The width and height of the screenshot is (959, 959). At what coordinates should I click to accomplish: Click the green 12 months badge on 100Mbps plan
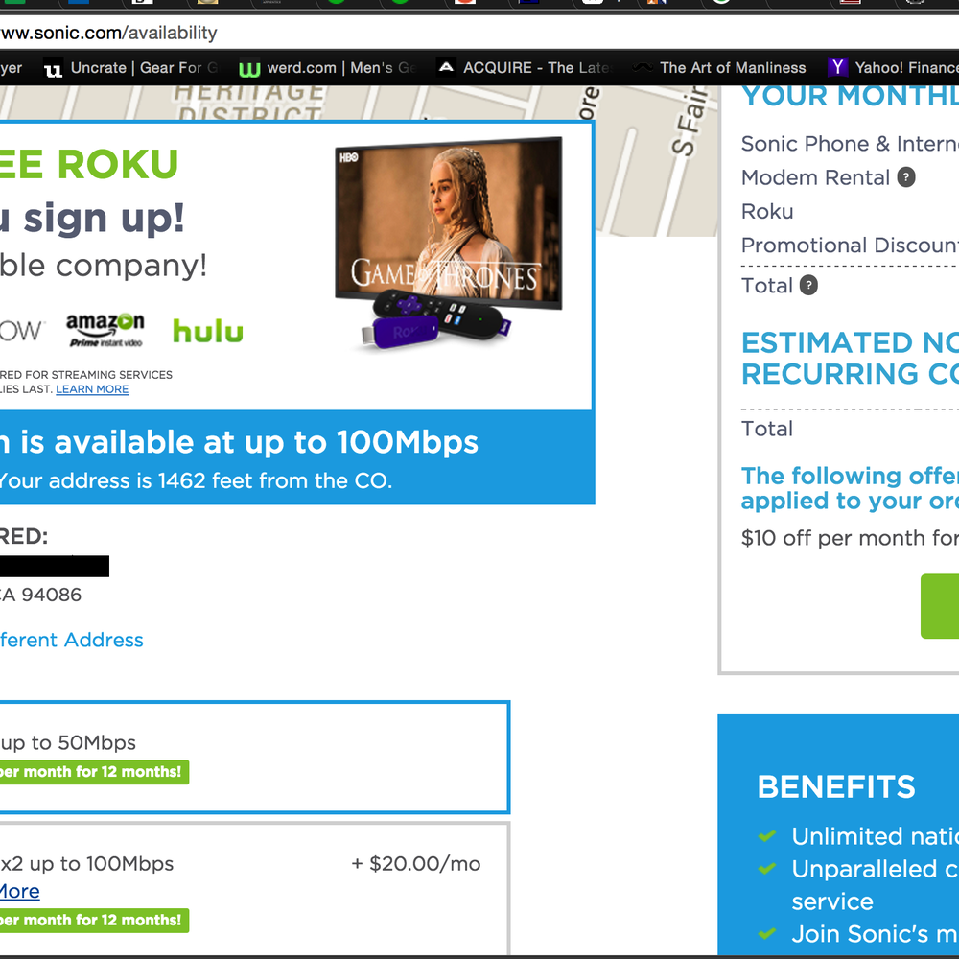coord(94,921)
